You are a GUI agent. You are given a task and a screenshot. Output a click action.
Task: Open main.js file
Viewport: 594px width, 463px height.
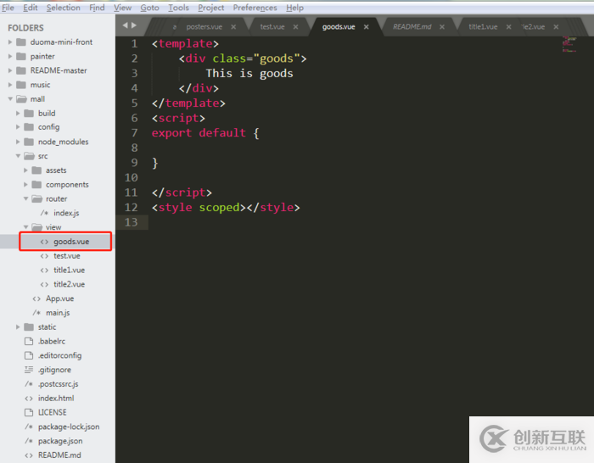click(x=58, y=313)
